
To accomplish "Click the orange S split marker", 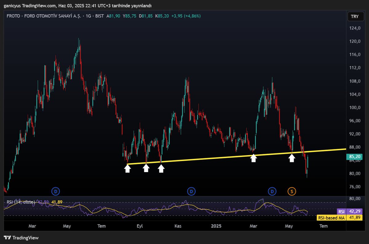I will 292,191.
